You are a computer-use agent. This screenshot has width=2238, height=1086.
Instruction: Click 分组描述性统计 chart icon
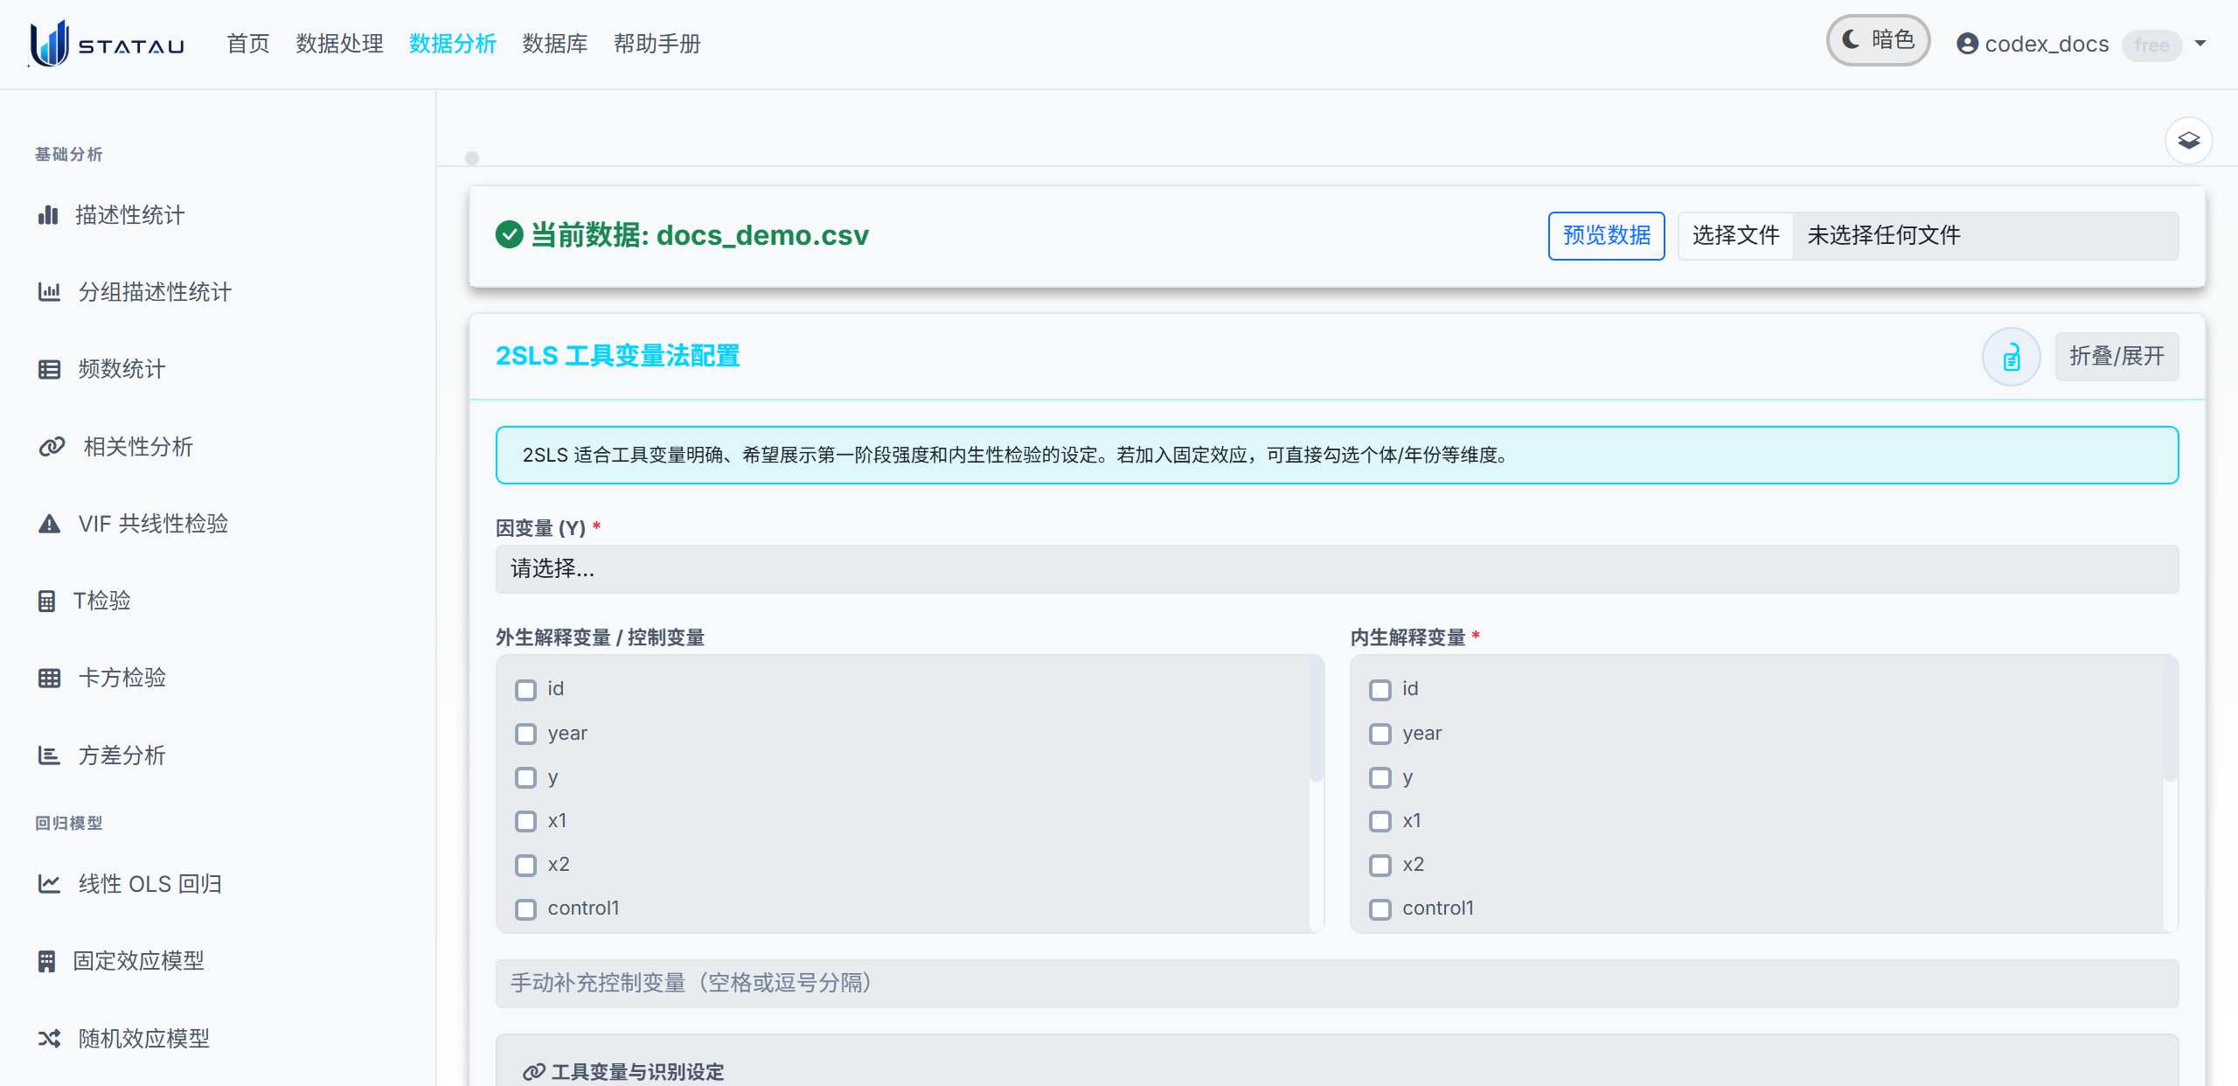tap(49, 292)
